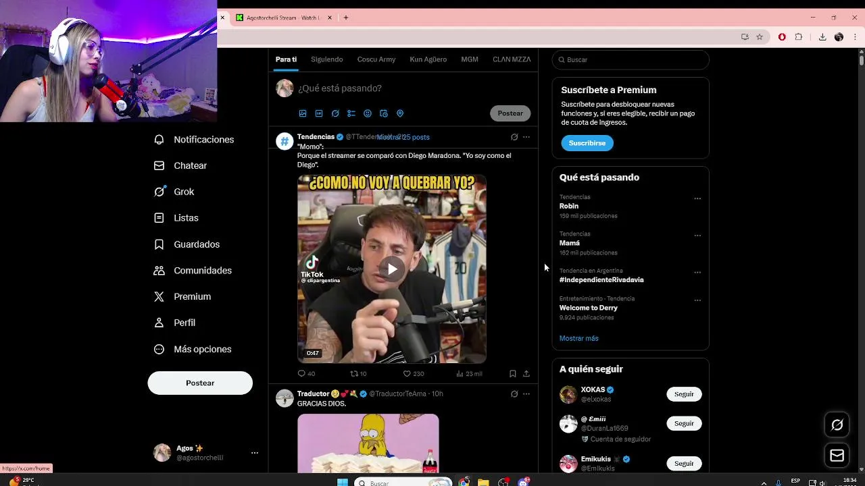Schedule the post with calendar icon

tap(384, 113)
